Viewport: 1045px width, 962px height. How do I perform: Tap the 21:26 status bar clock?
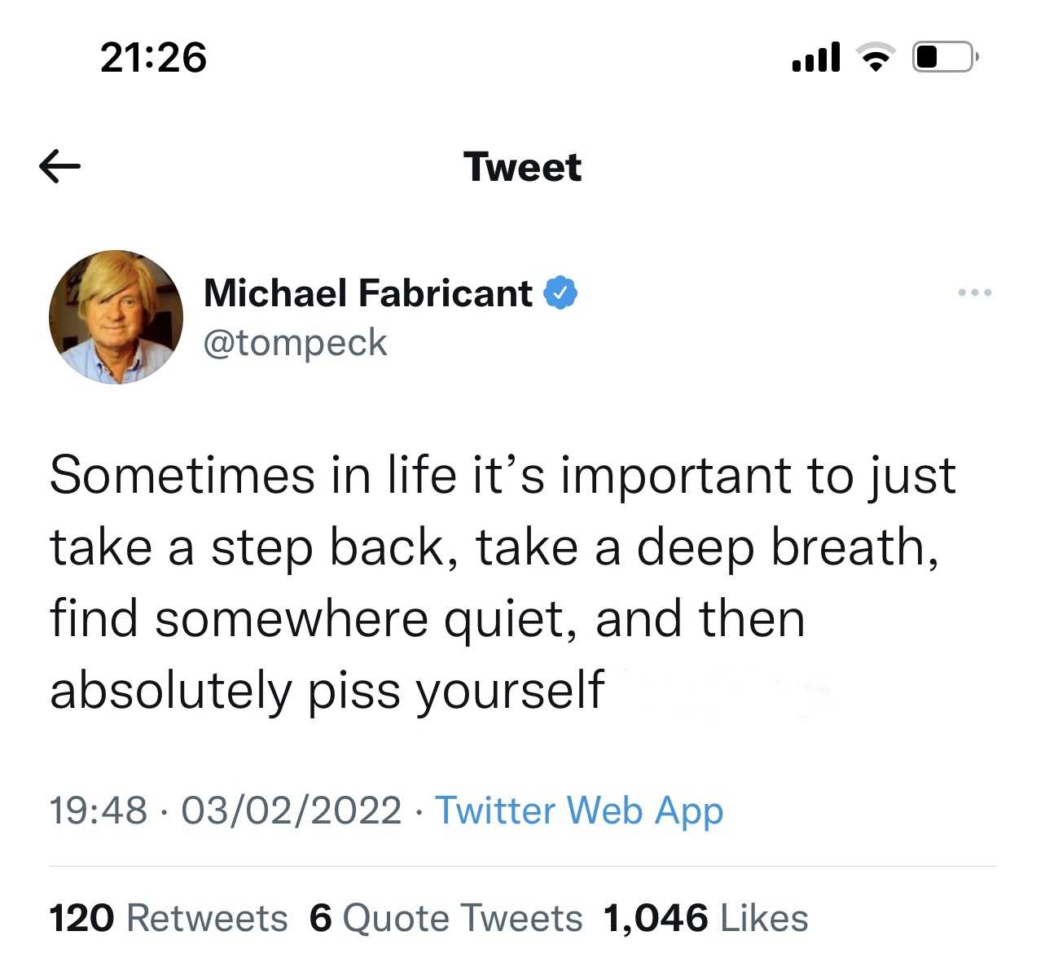[x=154, y=58]
